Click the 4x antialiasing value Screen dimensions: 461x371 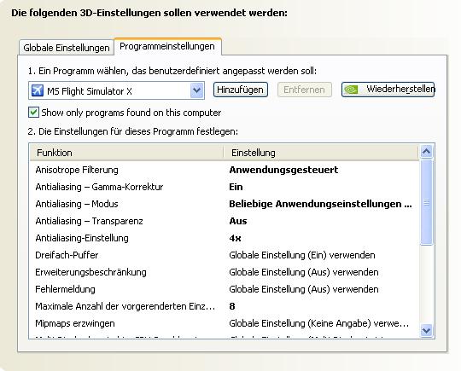[x=235, y=238]
